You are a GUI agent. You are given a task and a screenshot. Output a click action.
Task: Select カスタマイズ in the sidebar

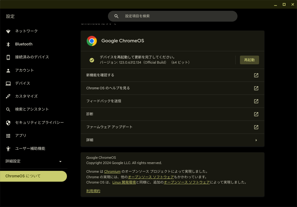click(26, 96)
